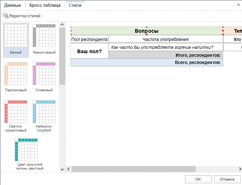Screen dimensions: 242x185
Task: Select the Белый table style thumbnail
Action: 16,36
